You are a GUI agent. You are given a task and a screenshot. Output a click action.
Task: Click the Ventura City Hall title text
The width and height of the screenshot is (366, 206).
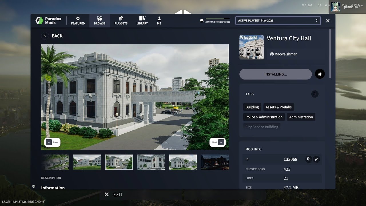pos(289,38)
